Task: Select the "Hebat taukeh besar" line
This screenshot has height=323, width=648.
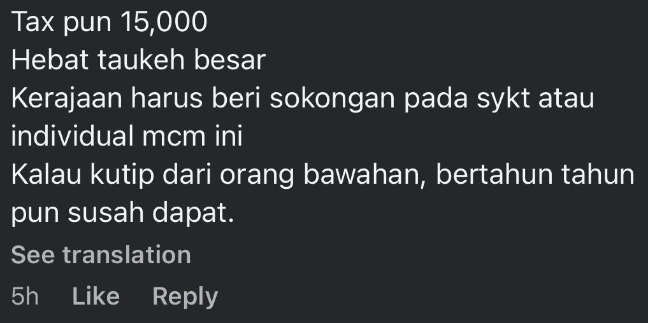Action: coord(138,60)
